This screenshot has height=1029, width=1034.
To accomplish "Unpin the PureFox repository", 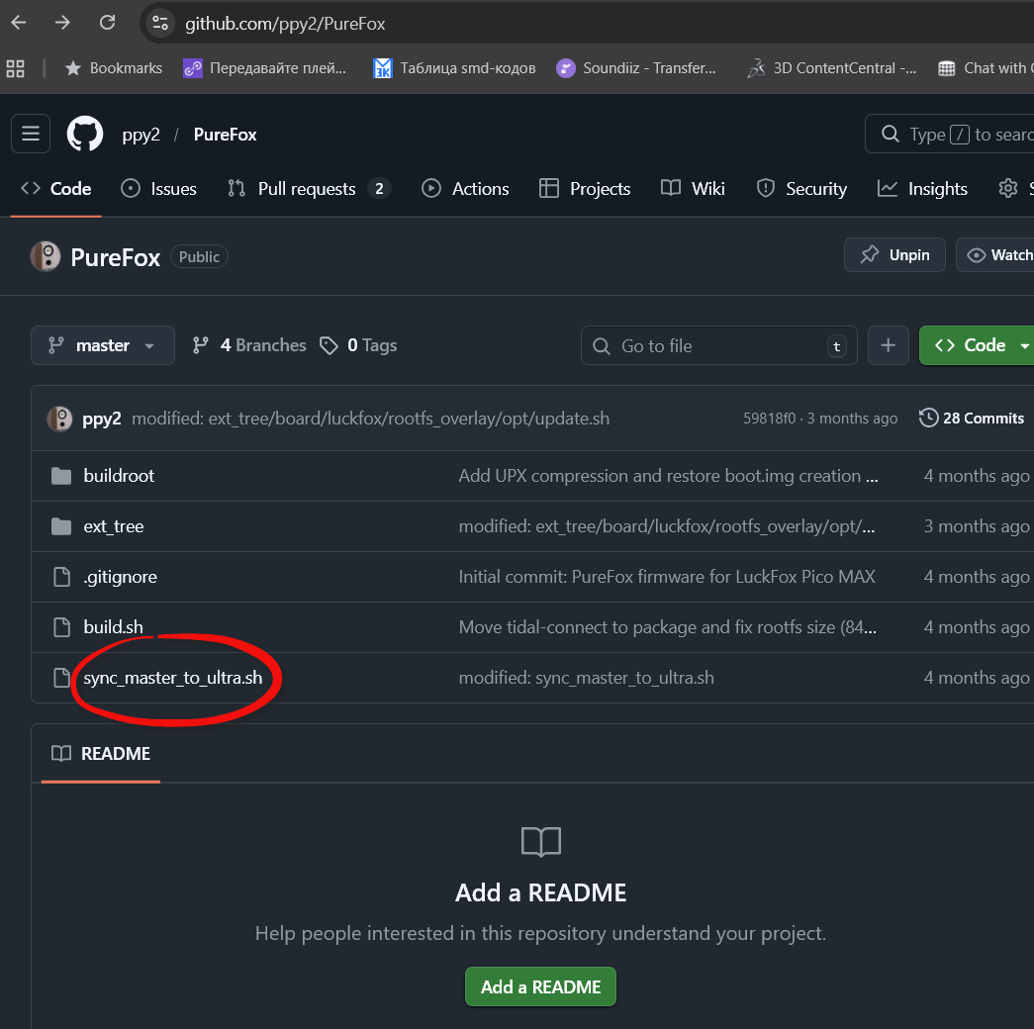I will (x=894, y=255).
